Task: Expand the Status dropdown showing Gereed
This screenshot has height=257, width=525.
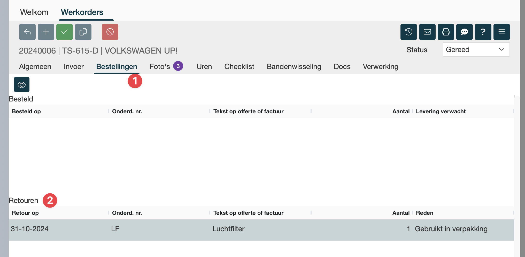Action: point(476,49)
